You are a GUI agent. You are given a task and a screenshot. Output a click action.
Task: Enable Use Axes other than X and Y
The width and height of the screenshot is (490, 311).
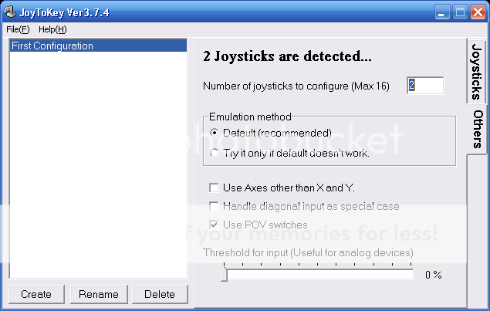(214, 188)
